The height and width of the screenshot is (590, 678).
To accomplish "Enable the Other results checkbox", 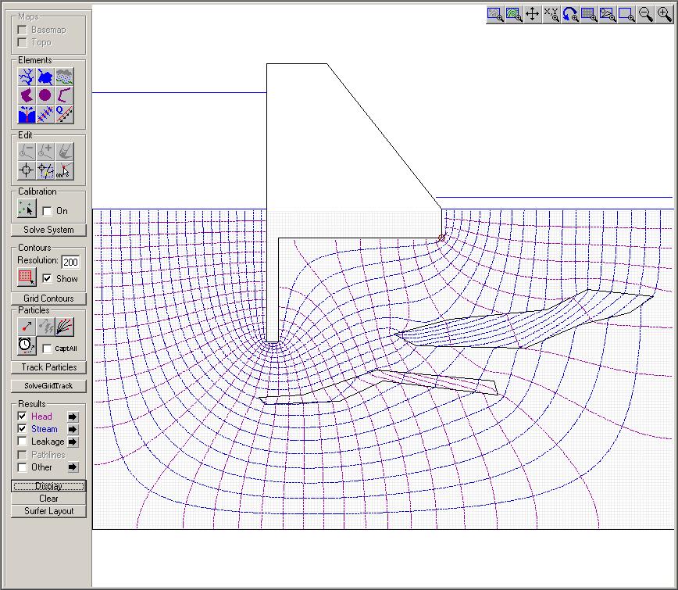I will point(22,467).
